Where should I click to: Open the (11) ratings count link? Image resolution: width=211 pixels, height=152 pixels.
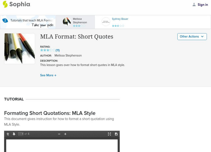(57, 50)
